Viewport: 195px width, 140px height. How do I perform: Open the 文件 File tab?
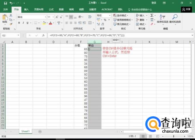tap(5, 9)
